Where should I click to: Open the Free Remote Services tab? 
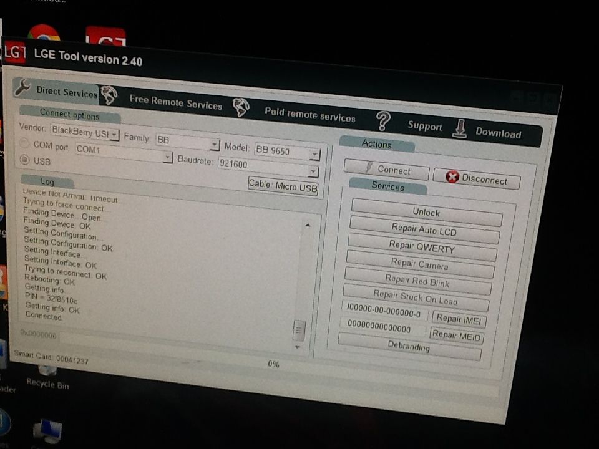coord(176,102)
